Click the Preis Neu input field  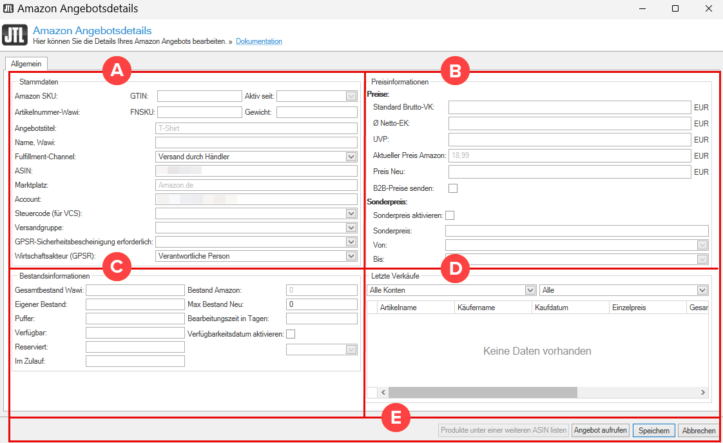pyautogui.click(x=569, y=172)
